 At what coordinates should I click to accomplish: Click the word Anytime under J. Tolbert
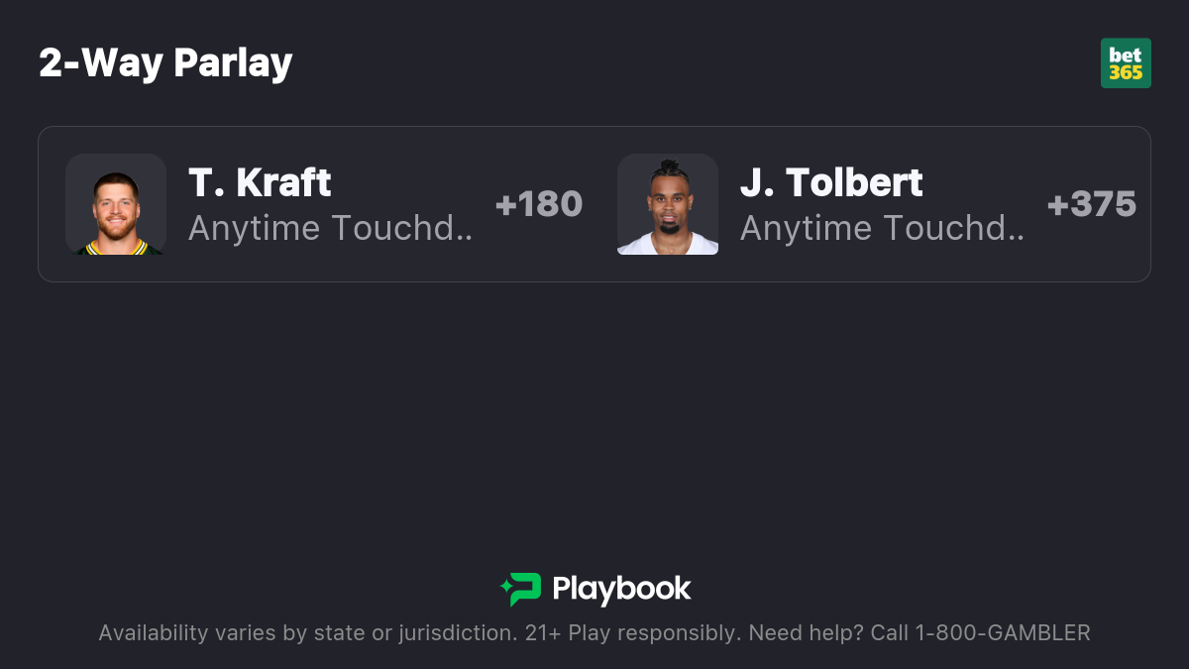806,229
